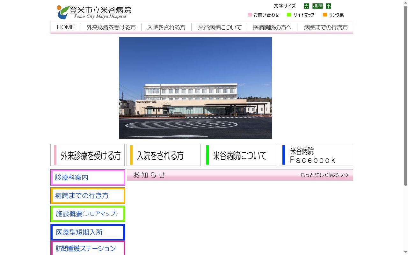Open the サイトマップ link
The image size is (408, 255).
pos(301,15)
